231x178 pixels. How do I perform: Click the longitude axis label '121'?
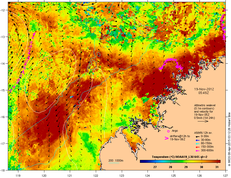tap(70, 175)
